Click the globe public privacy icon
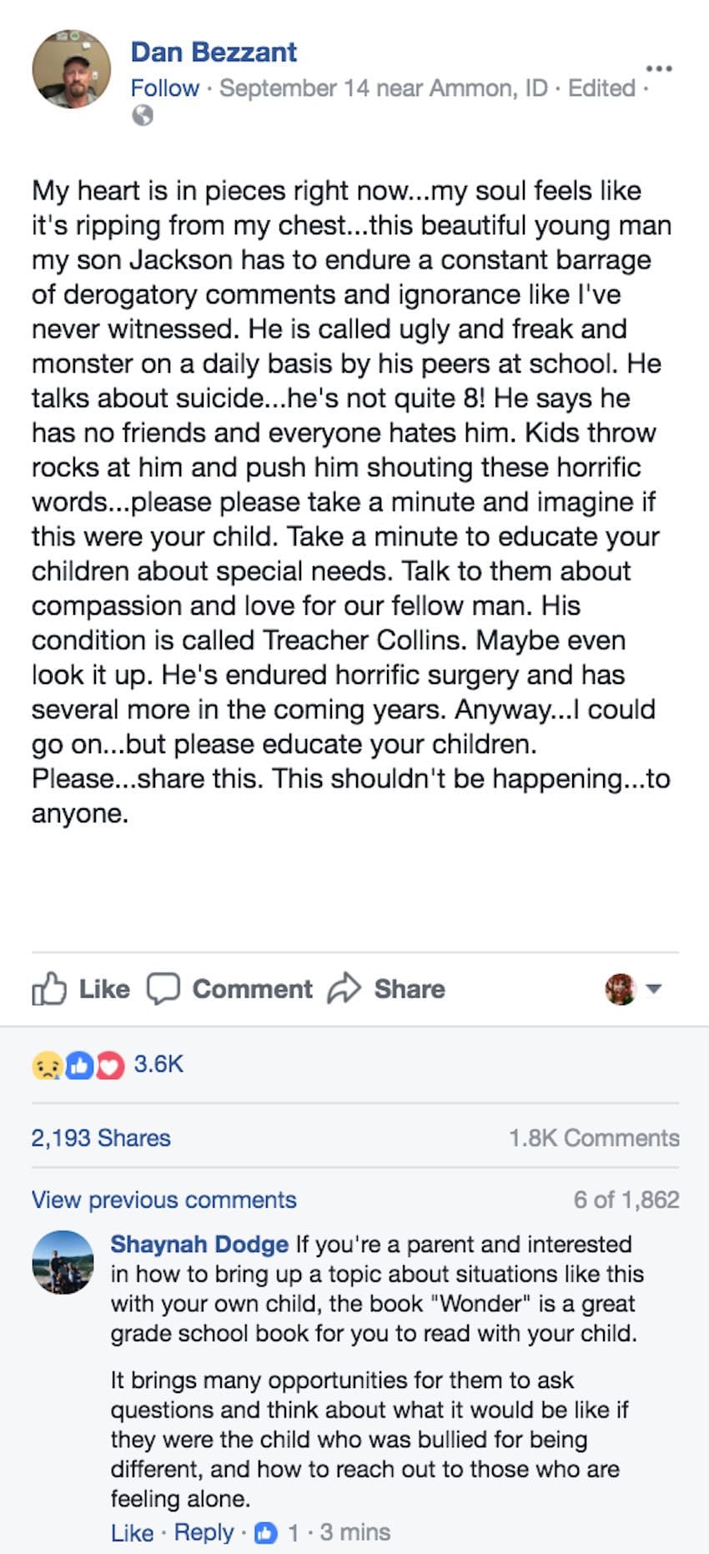This screenshot has width=709, height=1554. (143, 115)
